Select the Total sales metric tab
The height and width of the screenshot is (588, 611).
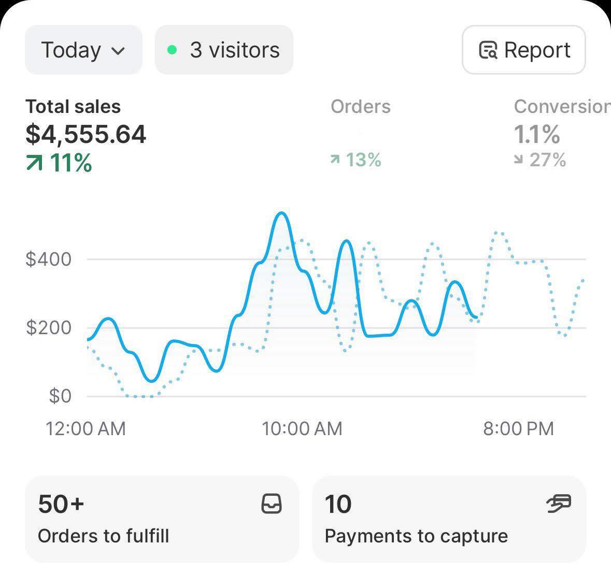pos(73,107)
